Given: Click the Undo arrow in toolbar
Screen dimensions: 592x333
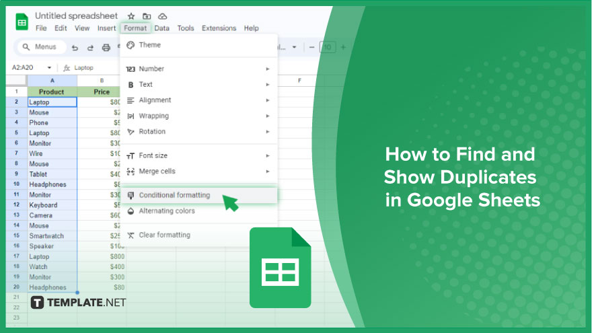Looking at the screenshot, I should click(x=75, y=47).
